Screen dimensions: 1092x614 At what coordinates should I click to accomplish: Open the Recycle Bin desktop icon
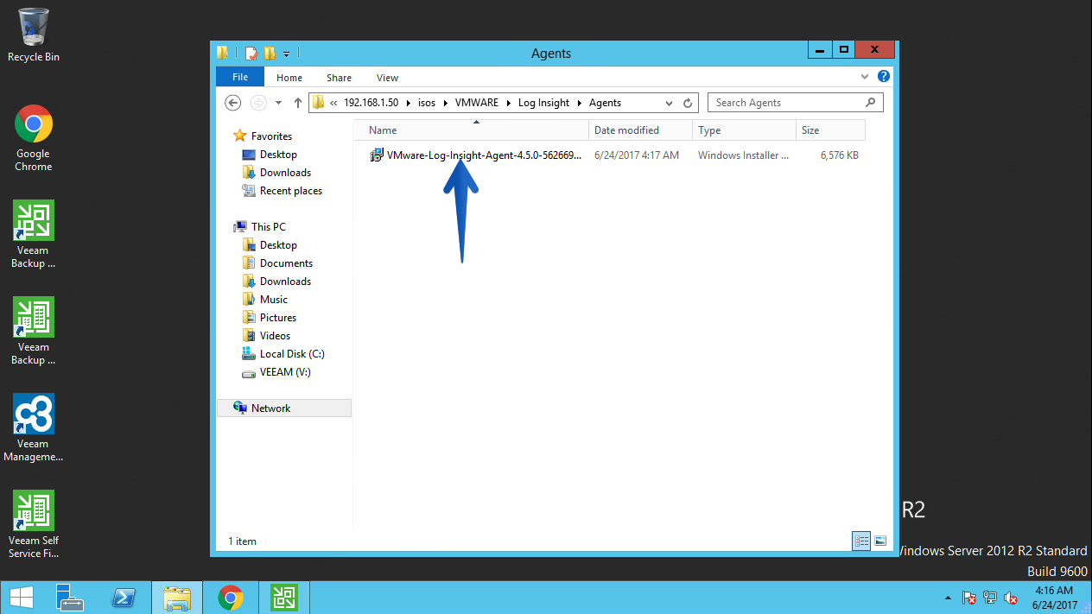[34, 35]
